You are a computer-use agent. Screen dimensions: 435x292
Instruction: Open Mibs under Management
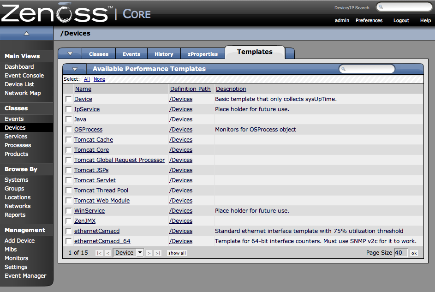11,250
